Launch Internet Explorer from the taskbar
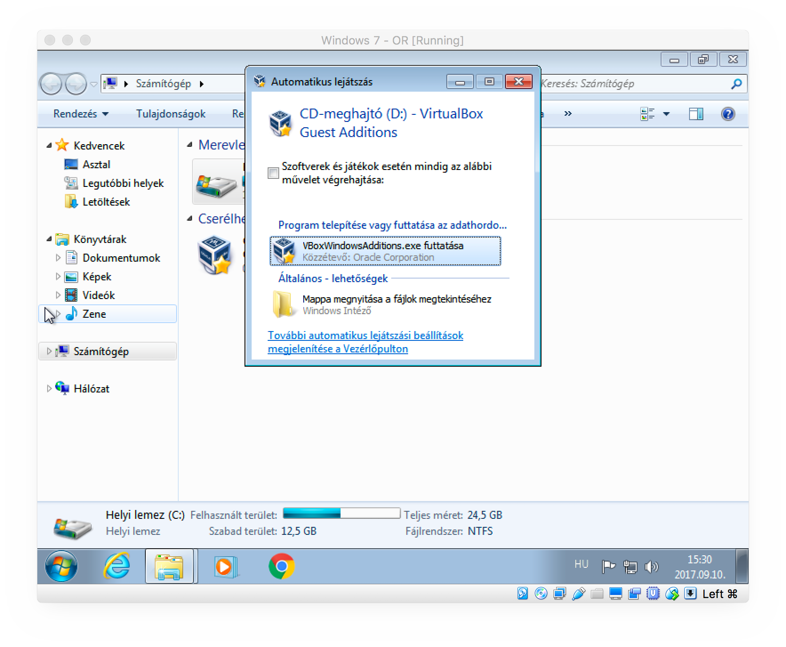 click(x=116, y=566)
